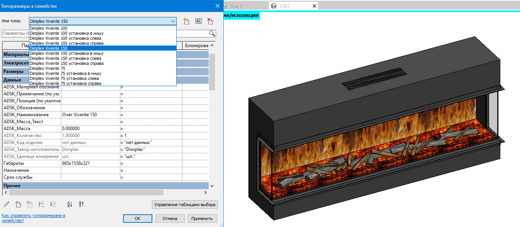520x227 pixels.
Task: Edit the selected parameter with the pencil icon
Action: click(7, 204)
